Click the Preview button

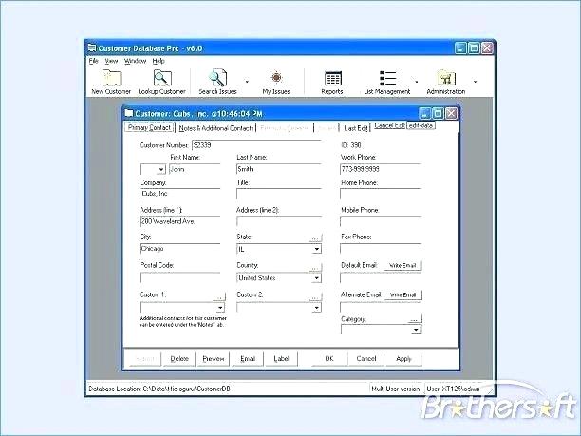tap(214, 359)
